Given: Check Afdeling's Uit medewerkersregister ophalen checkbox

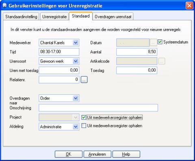Looking at the screenshot, I should point(84,126).
